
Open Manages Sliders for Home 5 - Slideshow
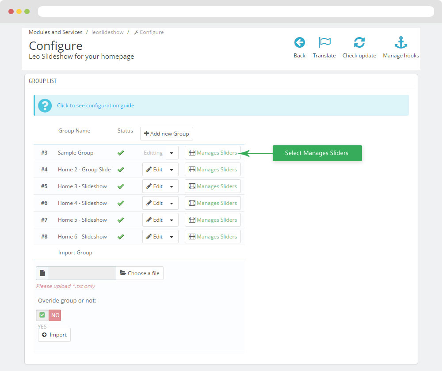pyautogui.click(x=213, y=220)
